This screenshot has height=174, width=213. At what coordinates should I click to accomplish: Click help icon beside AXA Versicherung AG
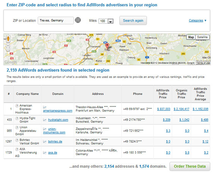click(x=17, y=149)
